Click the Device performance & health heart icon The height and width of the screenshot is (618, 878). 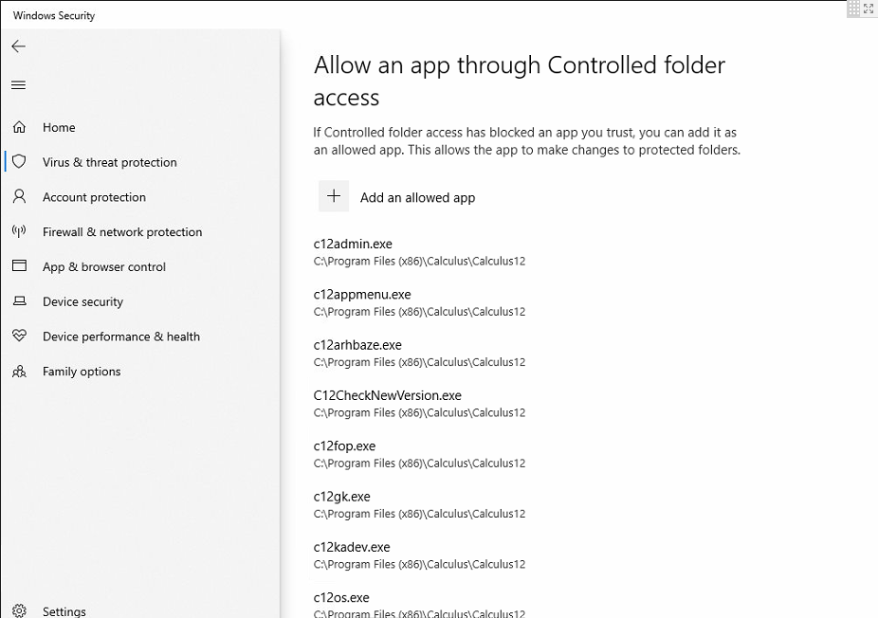pyautogui.click(x=19, y=336)
